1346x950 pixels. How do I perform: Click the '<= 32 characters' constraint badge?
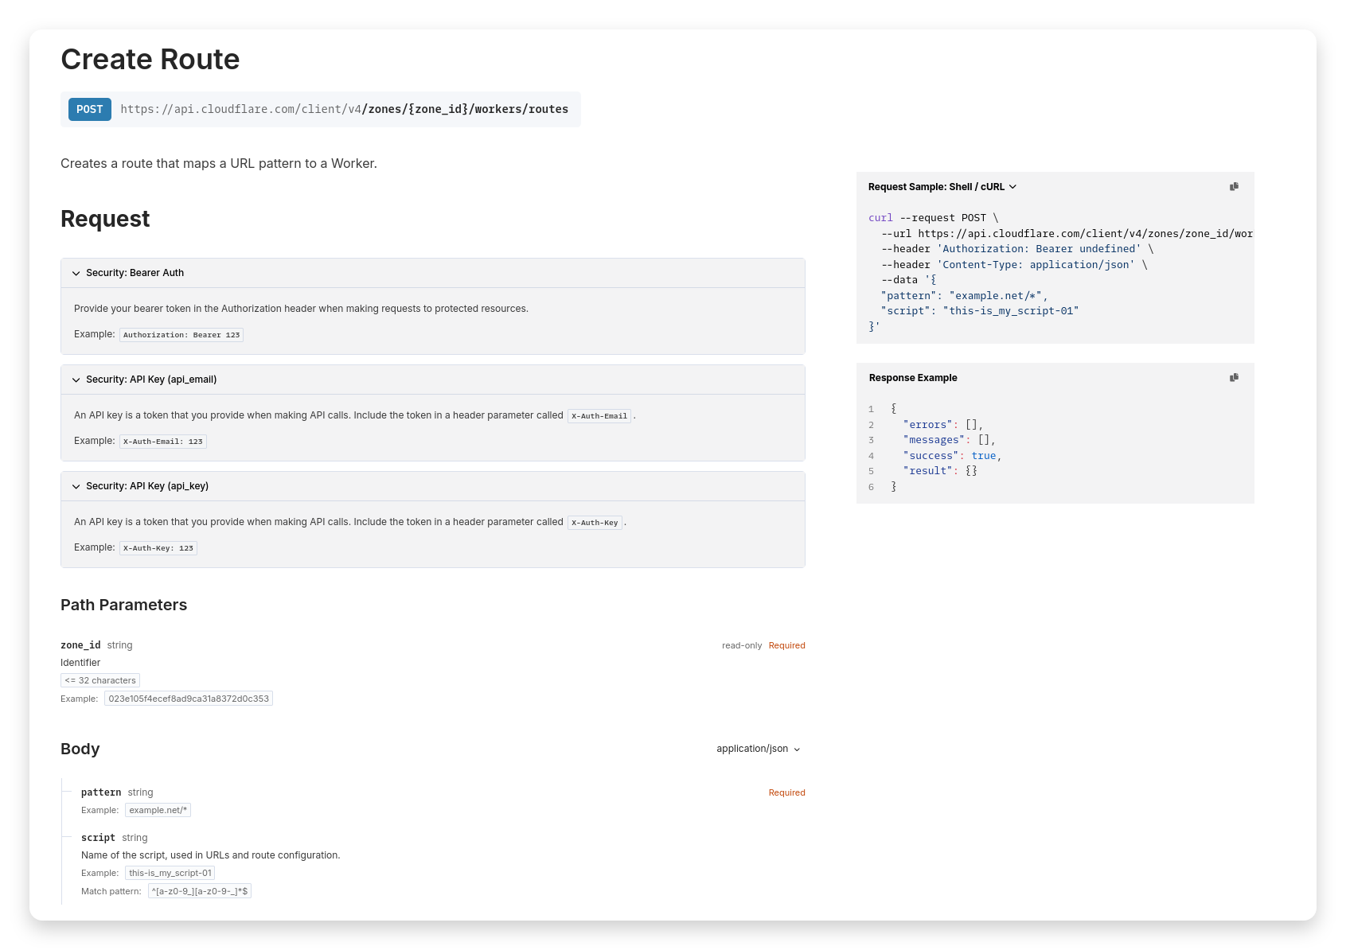pyautogui.click(x=100, y=680)
